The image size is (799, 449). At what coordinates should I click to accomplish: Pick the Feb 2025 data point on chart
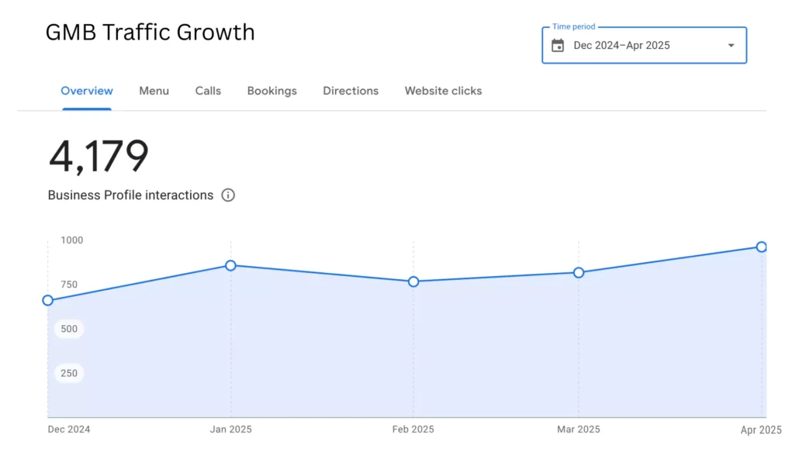[413, 281]
